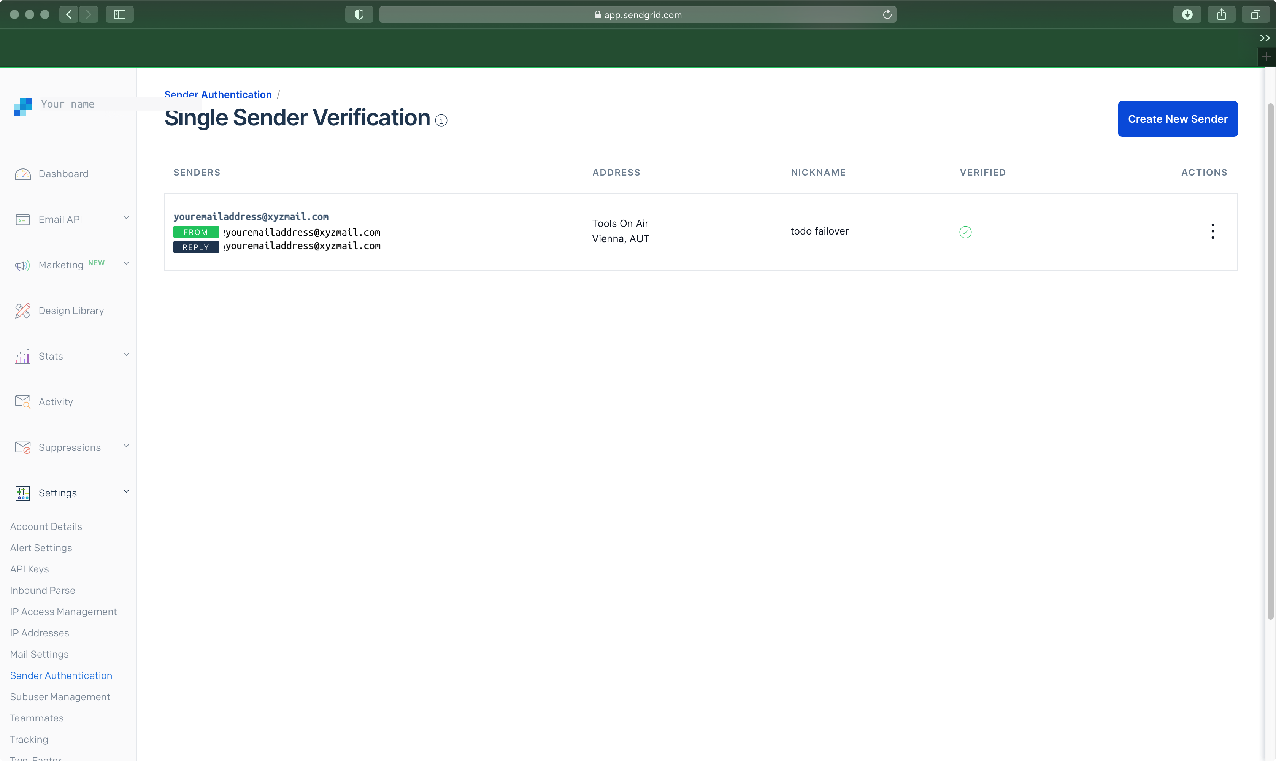
Task: Go back with browser back arrow
Action: pos(69,14)
